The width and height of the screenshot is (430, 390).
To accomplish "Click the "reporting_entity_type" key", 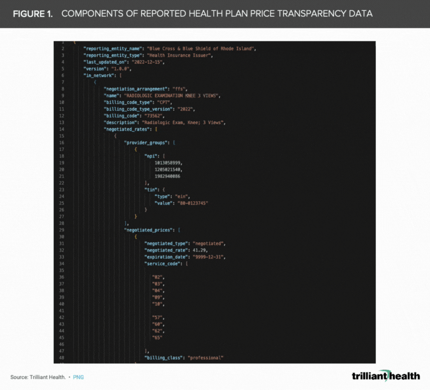I will (x=112, y=55).
